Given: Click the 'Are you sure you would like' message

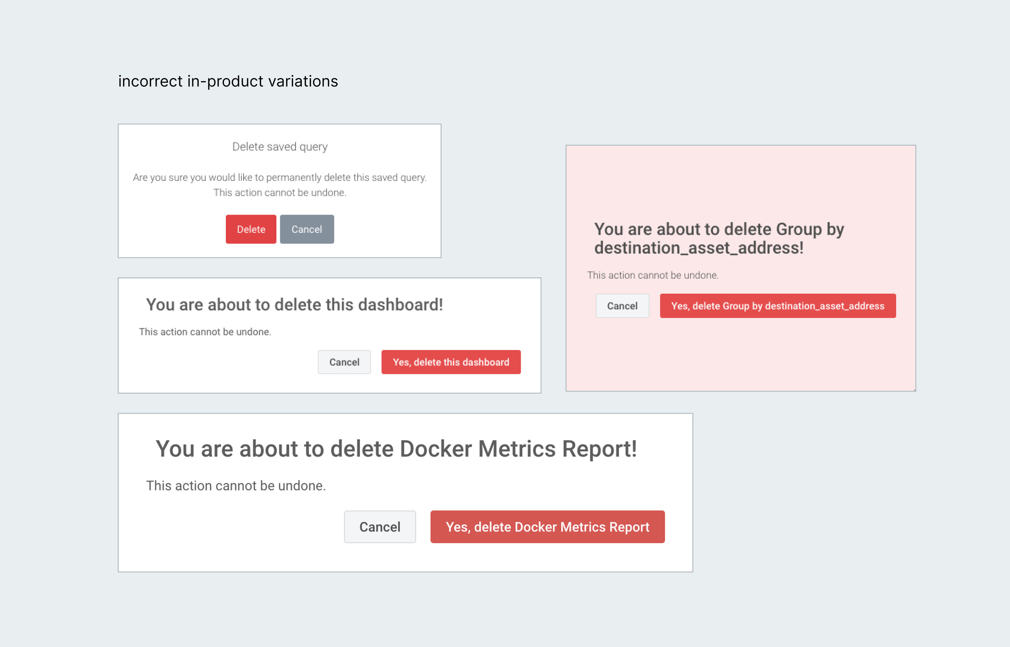Looking at the screenshot, I should click(x=280, y=177).
